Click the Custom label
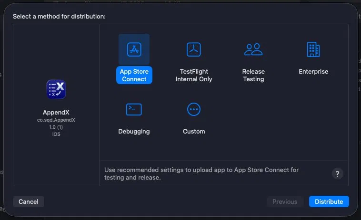 pos(194,131)
